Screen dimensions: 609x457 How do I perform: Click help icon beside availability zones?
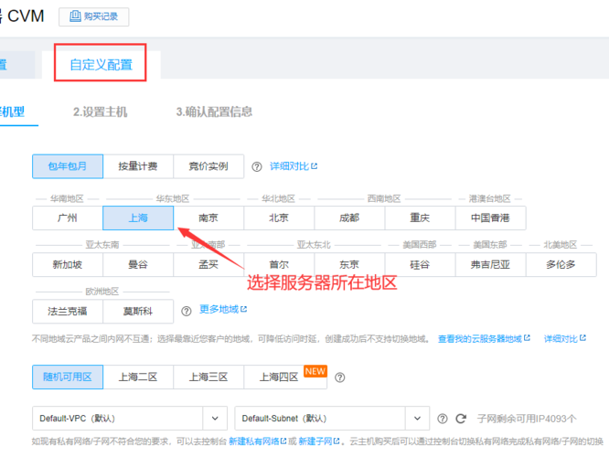click(x=340, y=377)
